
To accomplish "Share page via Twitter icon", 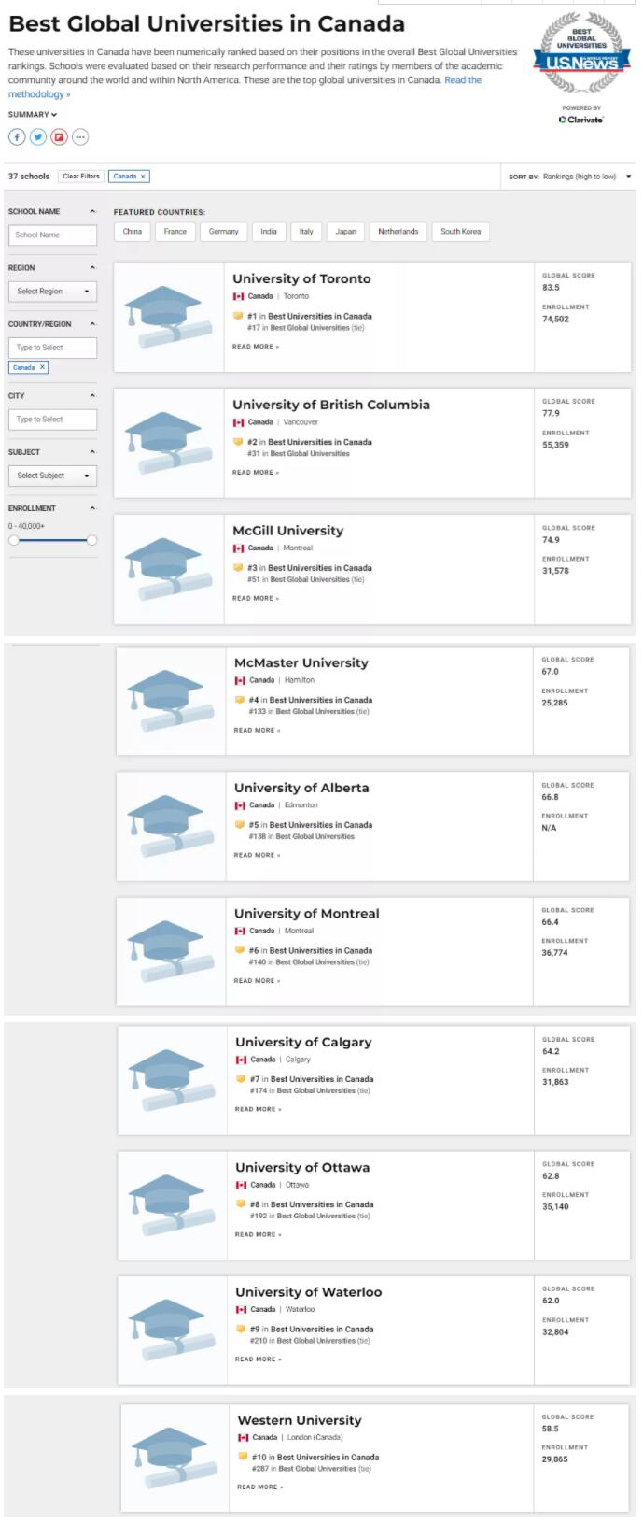I will [x=38, y=137].
